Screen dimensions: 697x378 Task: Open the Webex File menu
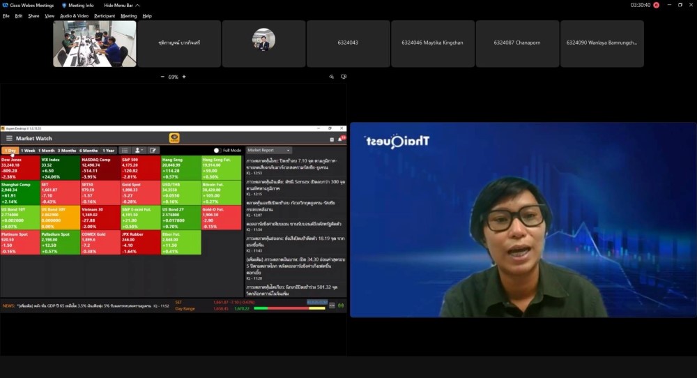point(6,16)
